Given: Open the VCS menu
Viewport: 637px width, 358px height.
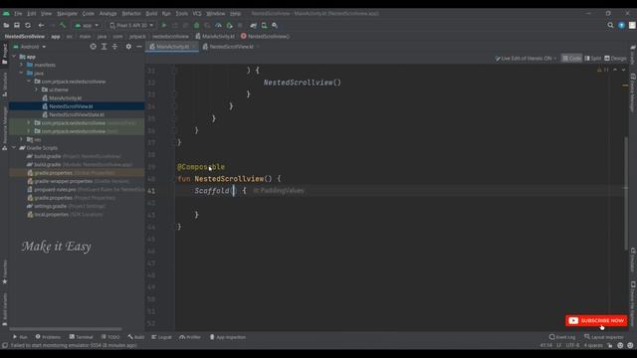Looking at the screenshot, I should [x=197, y=13].
